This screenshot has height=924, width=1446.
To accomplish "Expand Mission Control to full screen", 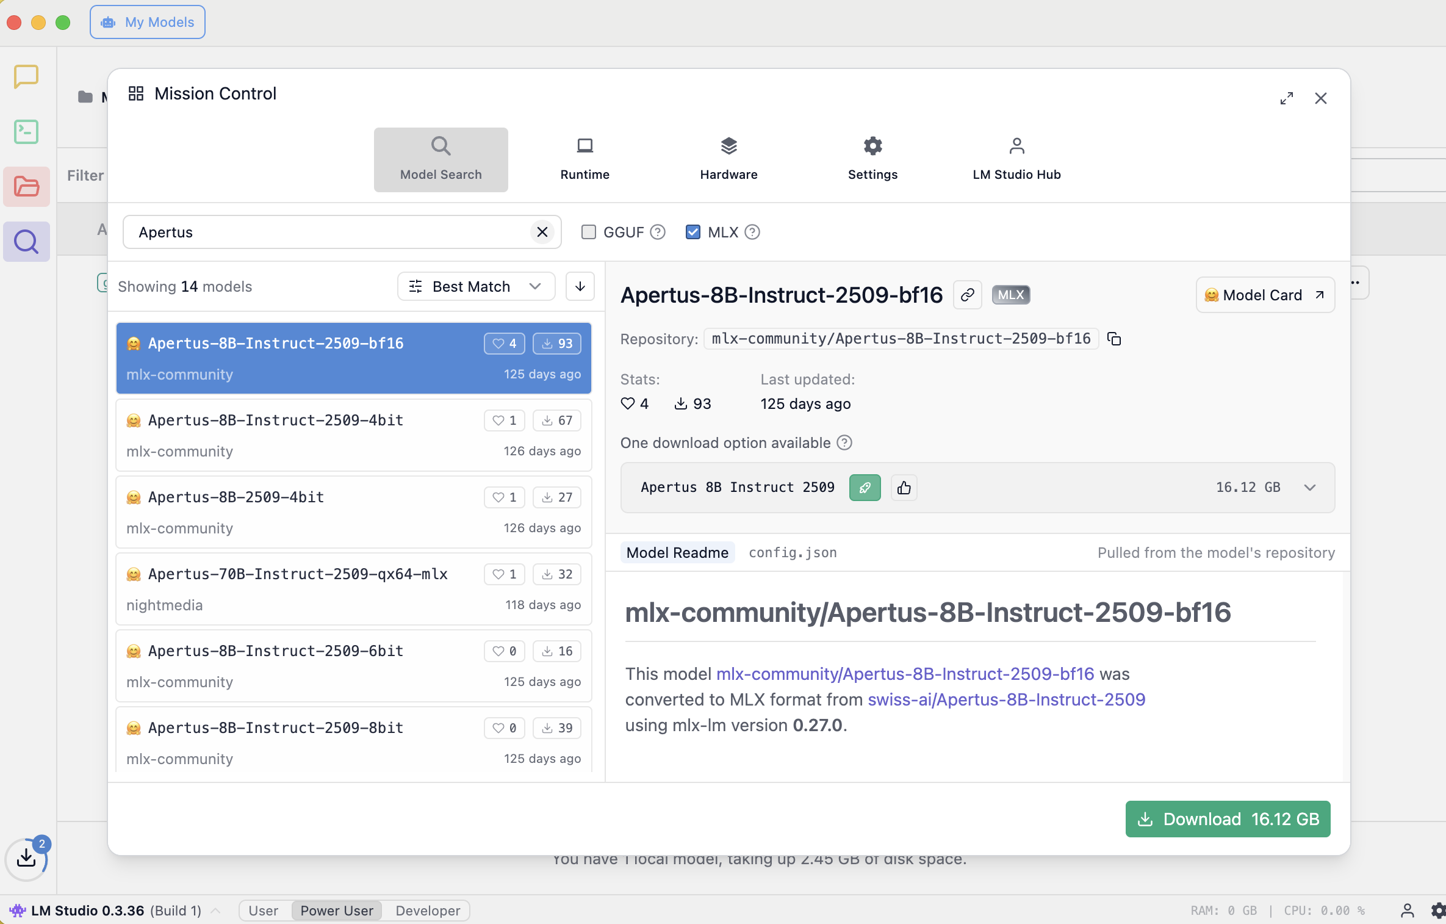I will click(x=1286, y=98).
